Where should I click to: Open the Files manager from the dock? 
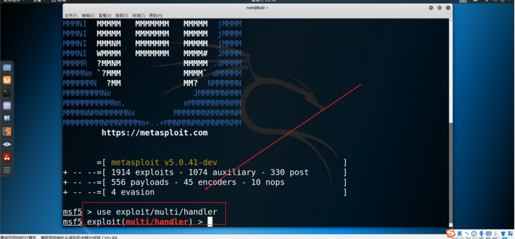(7, 67)
